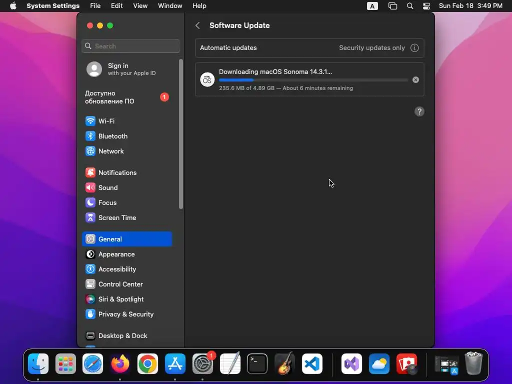Cancel the macOS Sonoma download
The height and width of the screenshot is (384, 512).
415,79
